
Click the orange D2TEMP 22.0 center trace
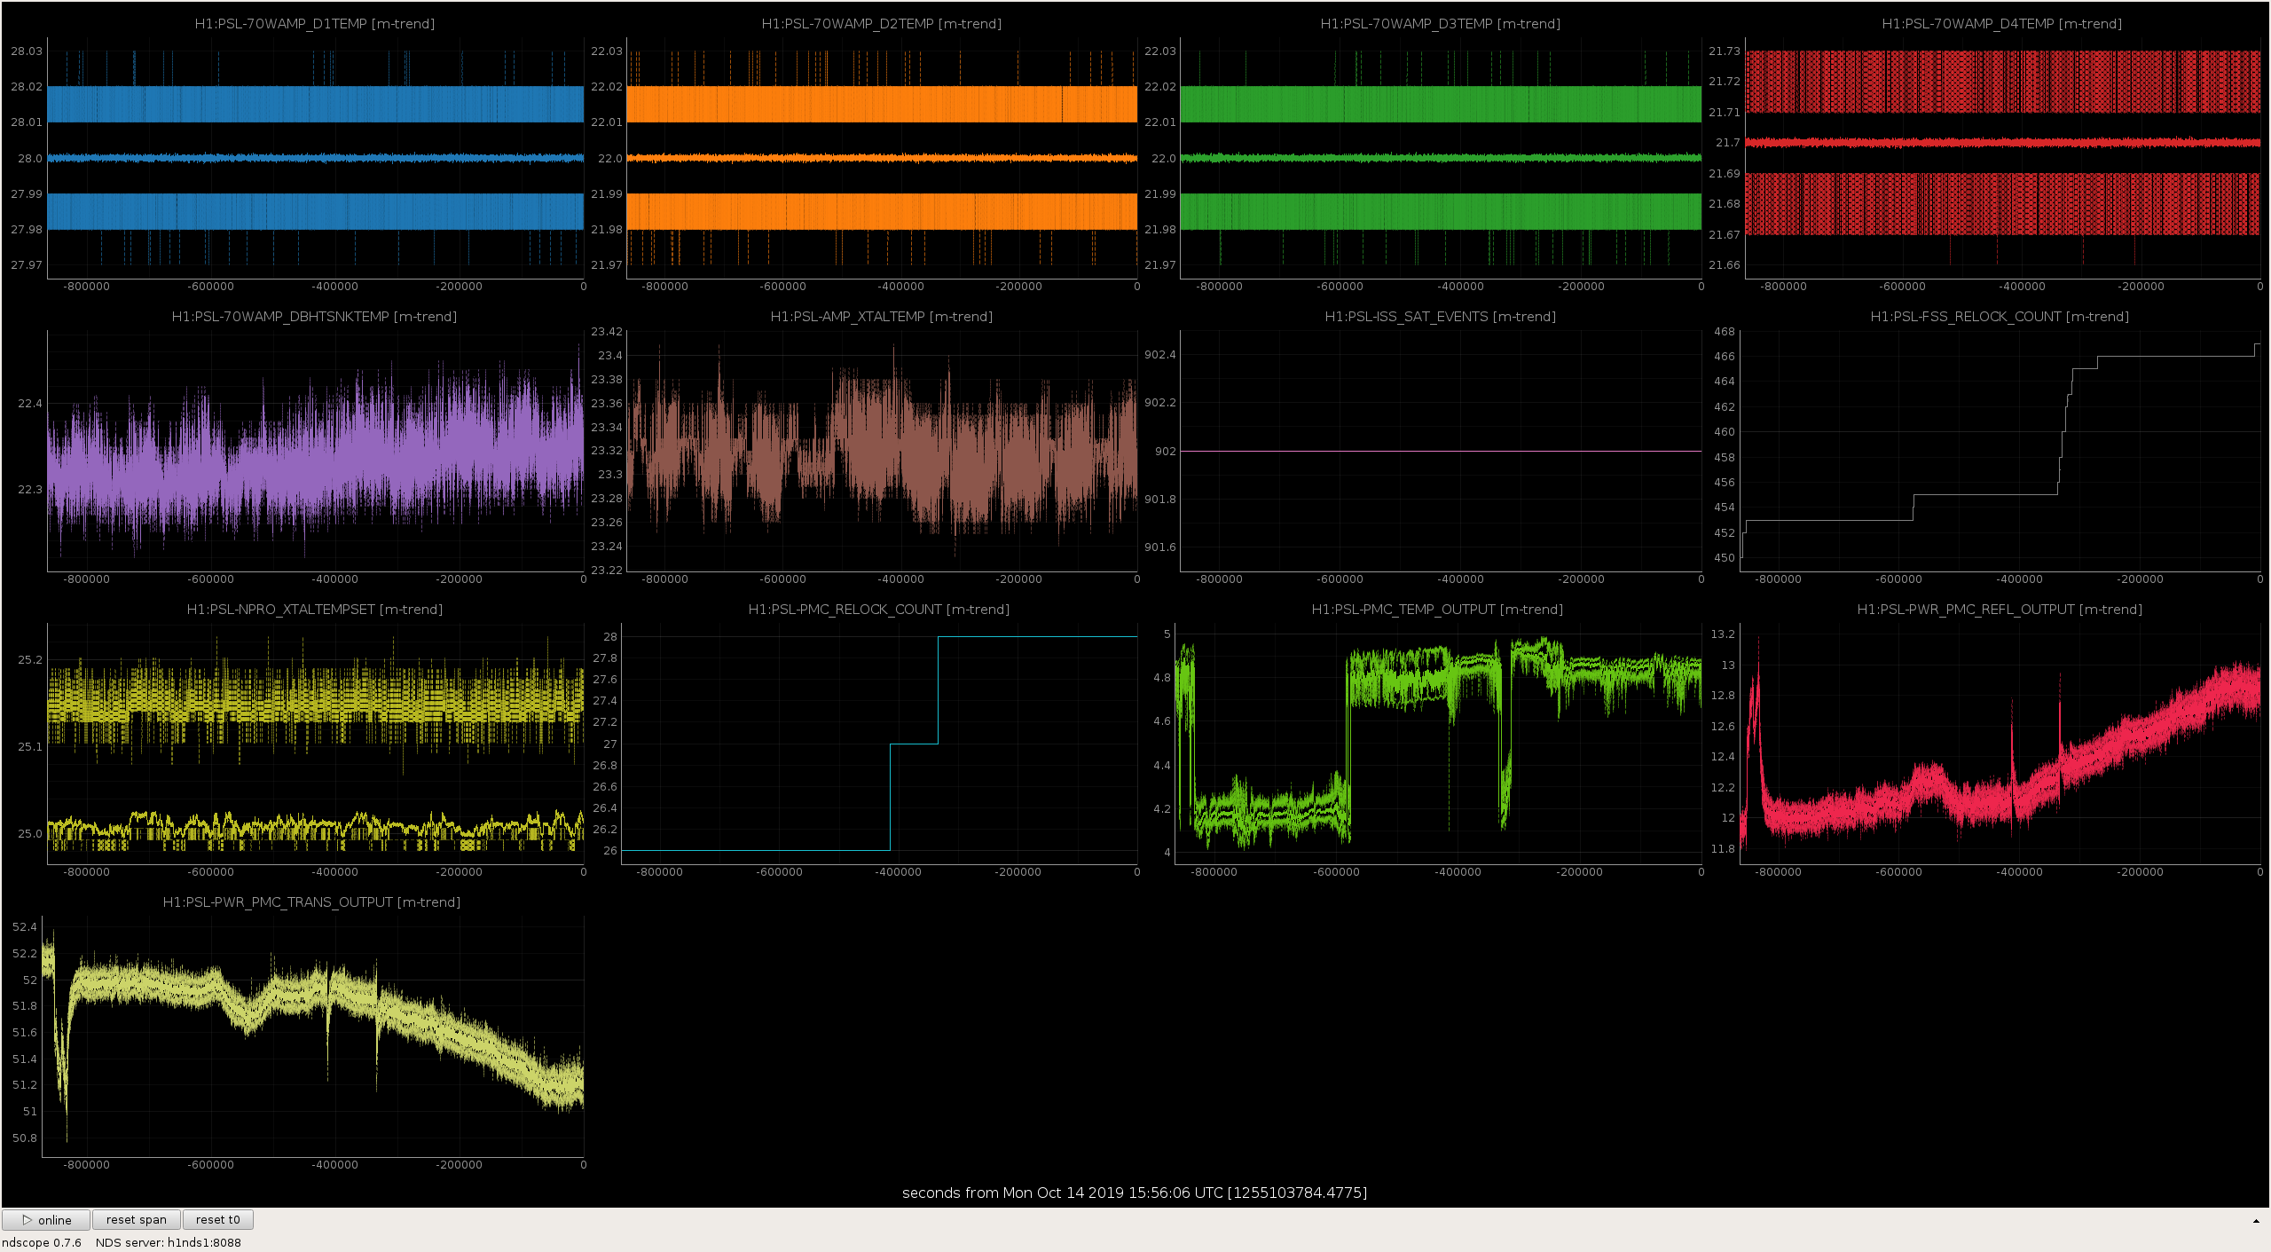coord(882,158)
